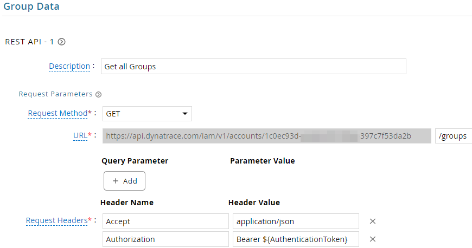Remove the Authorization header row
Screen dimensions: 472x248
pos(372,239)
